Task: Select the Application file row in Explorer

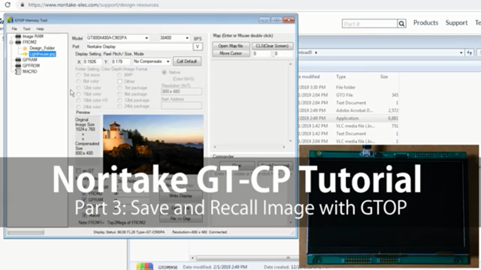Action: click(x=349, y=118)
